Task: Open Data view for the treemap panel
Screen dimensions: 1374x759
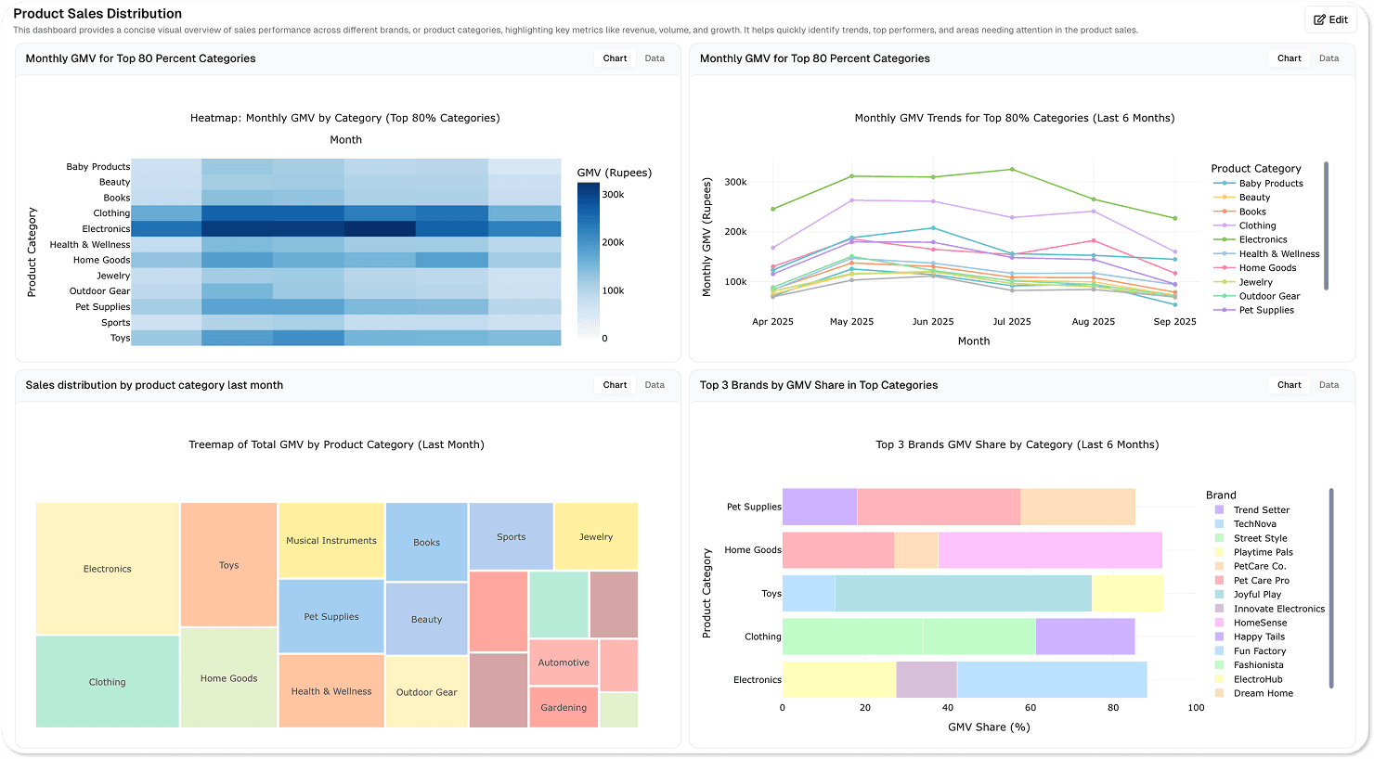Action: (655, 384)
